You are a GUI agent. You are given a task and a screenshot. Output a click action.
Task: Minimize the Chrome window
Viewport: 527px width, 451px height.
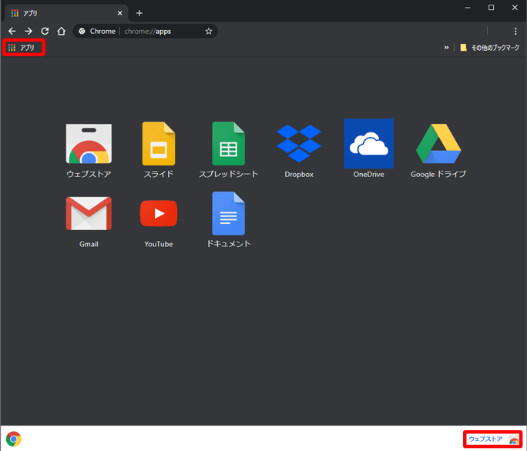468,8
